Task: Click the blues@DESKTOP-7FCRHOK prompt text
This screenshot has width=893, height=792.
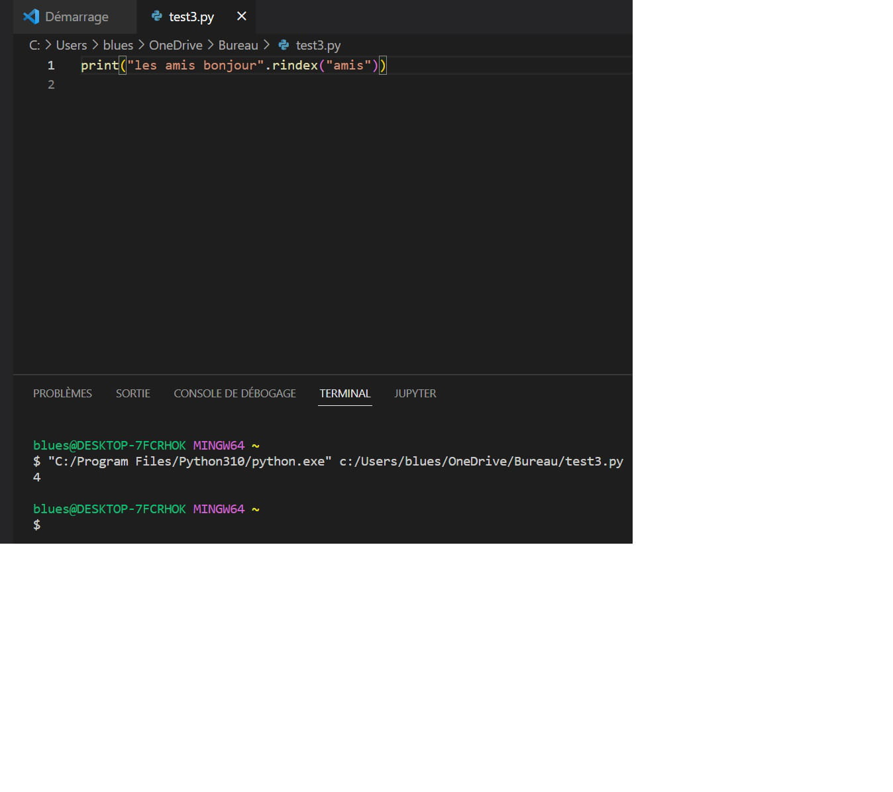Action: [109, 446]
